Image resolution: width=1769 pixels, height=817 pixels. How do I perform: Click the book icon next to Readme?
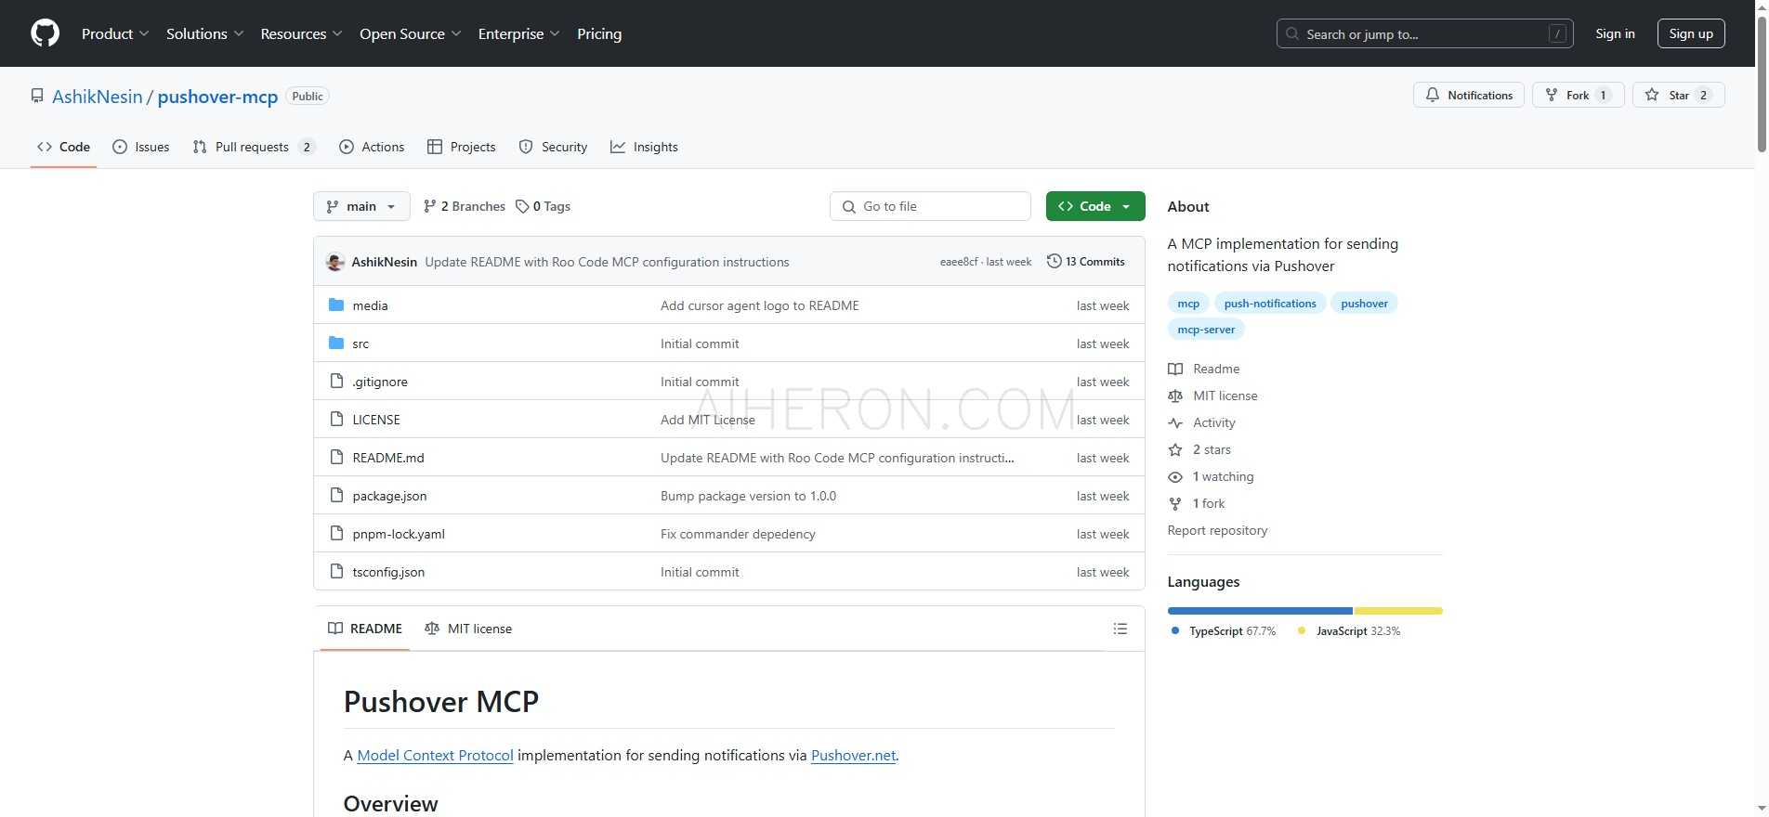click(x=1175, y=369)
